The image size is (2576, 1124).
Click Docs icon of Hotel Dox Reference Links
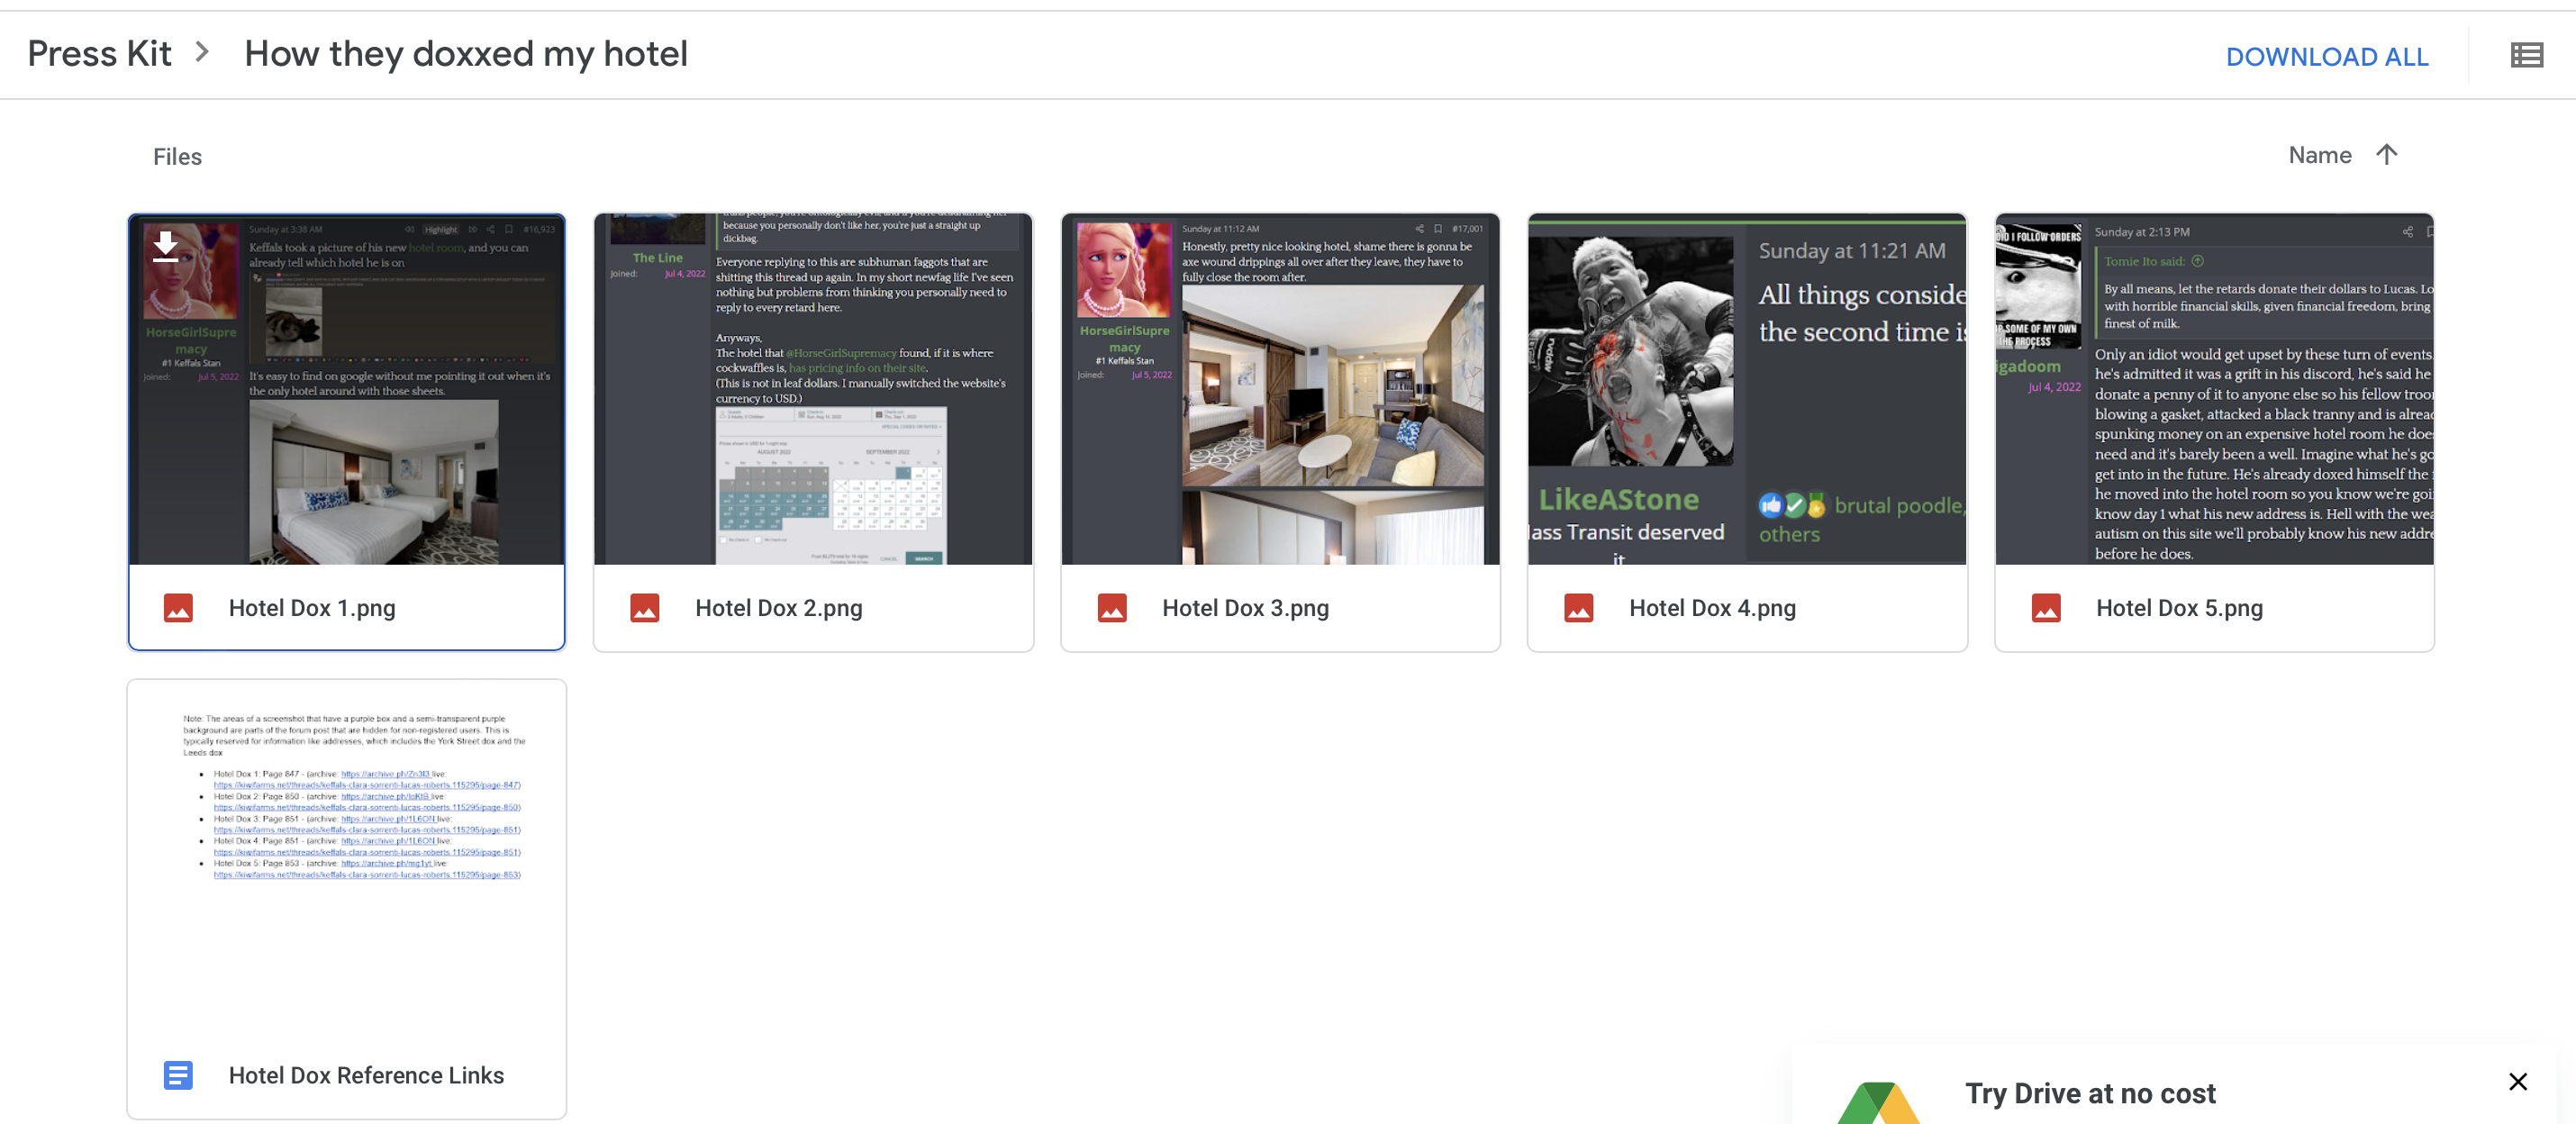[x=178, y=1075]
